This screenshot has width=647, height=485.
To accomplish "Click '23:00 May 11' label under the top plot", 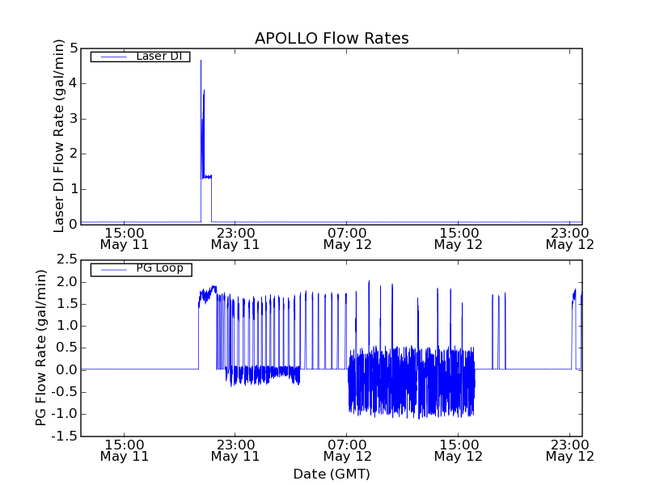I will 235,238.
